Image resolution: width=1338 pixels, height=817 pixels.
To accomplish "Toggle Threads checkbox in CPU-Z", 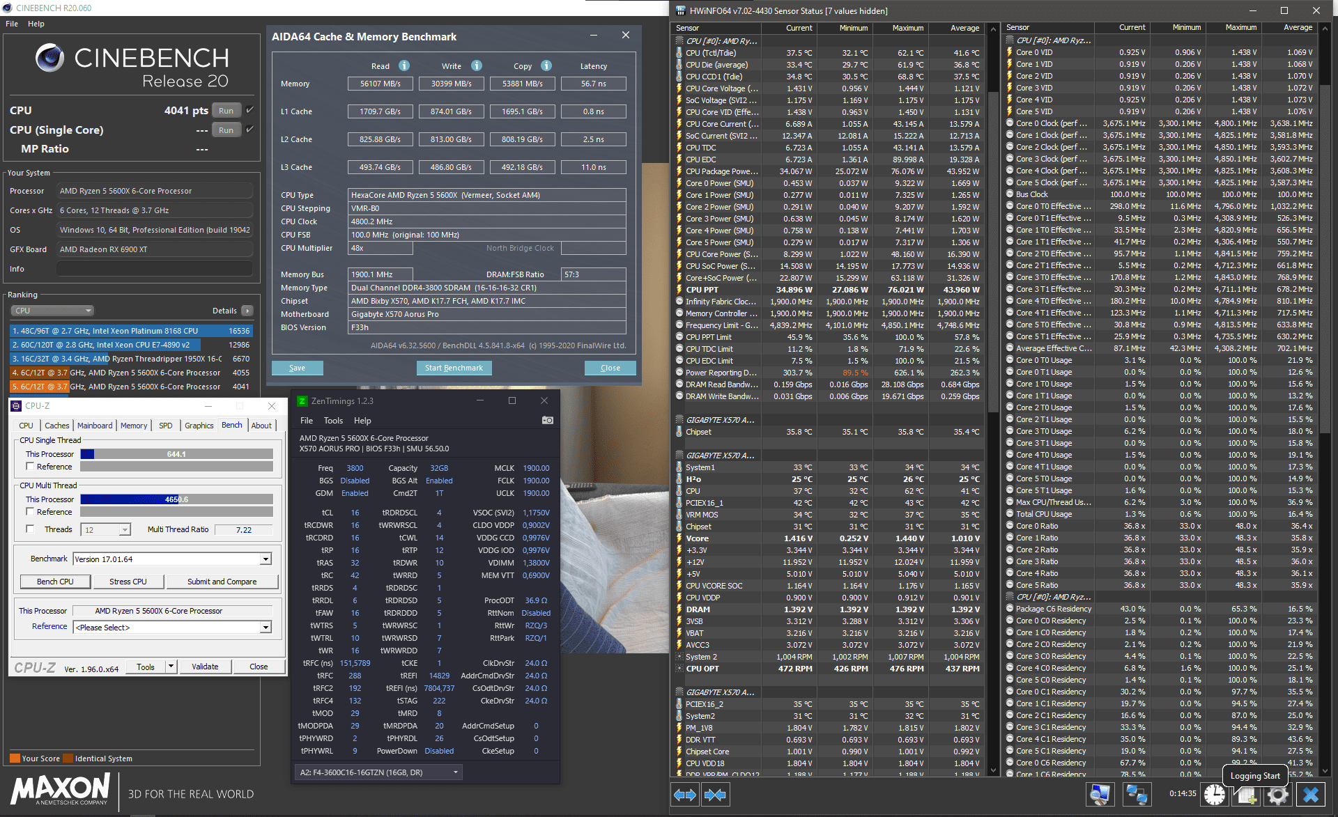I will click(x=30, y=529).
